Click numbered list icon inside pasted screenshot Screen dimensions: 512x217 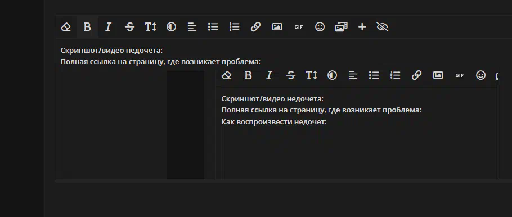pyautogui.click(x=395, y=75)
